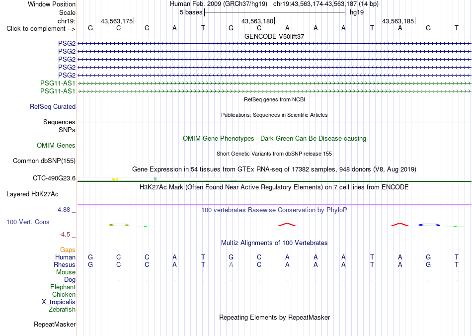Click the GTEx Gene Expression track title
Viewport: 472px width, 336px height.
click(274, 169)
